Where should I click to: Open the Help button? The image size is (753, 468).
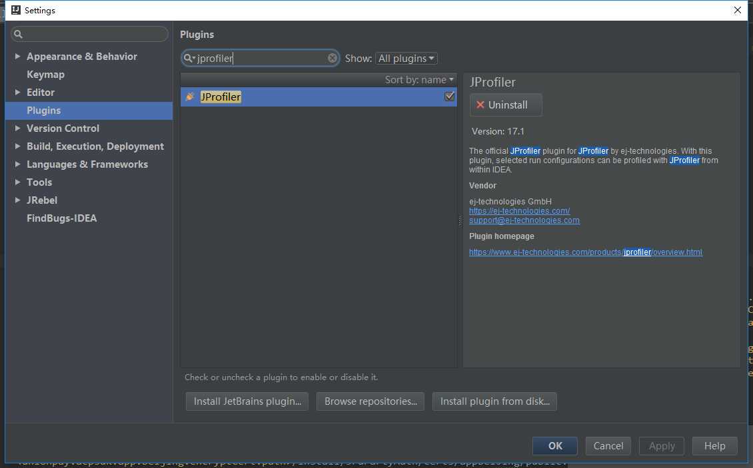click(x=714, y=446)
